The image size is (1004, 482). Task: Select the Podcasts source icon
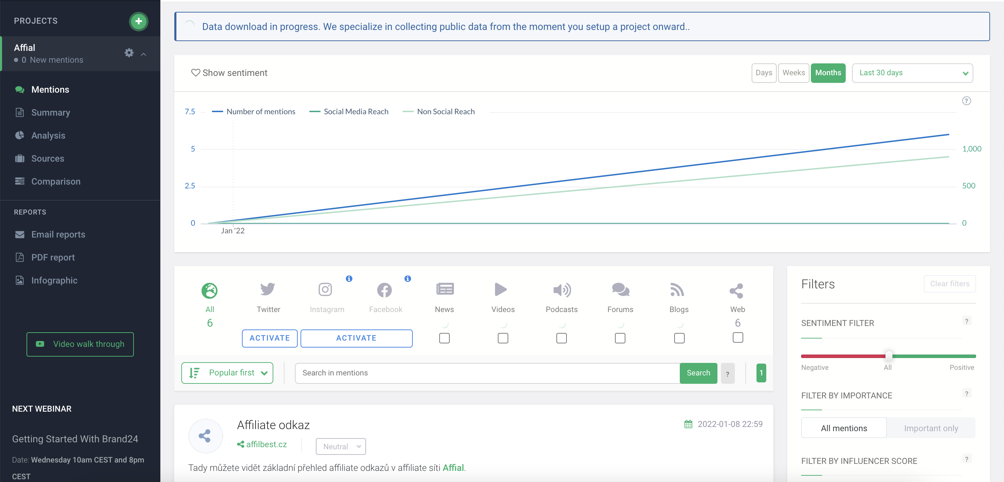click(x=562, y=290)
